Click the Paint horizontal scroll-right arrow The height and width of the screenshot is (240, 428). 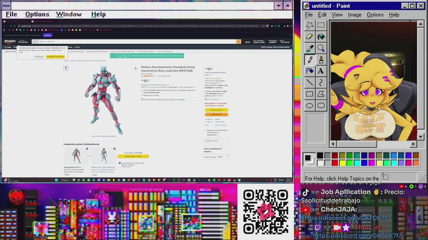[x=413, y=144]
